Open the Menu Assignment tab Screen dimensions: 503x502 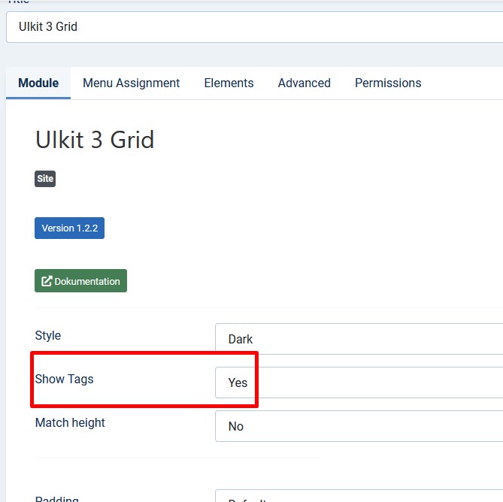point(132,83)
